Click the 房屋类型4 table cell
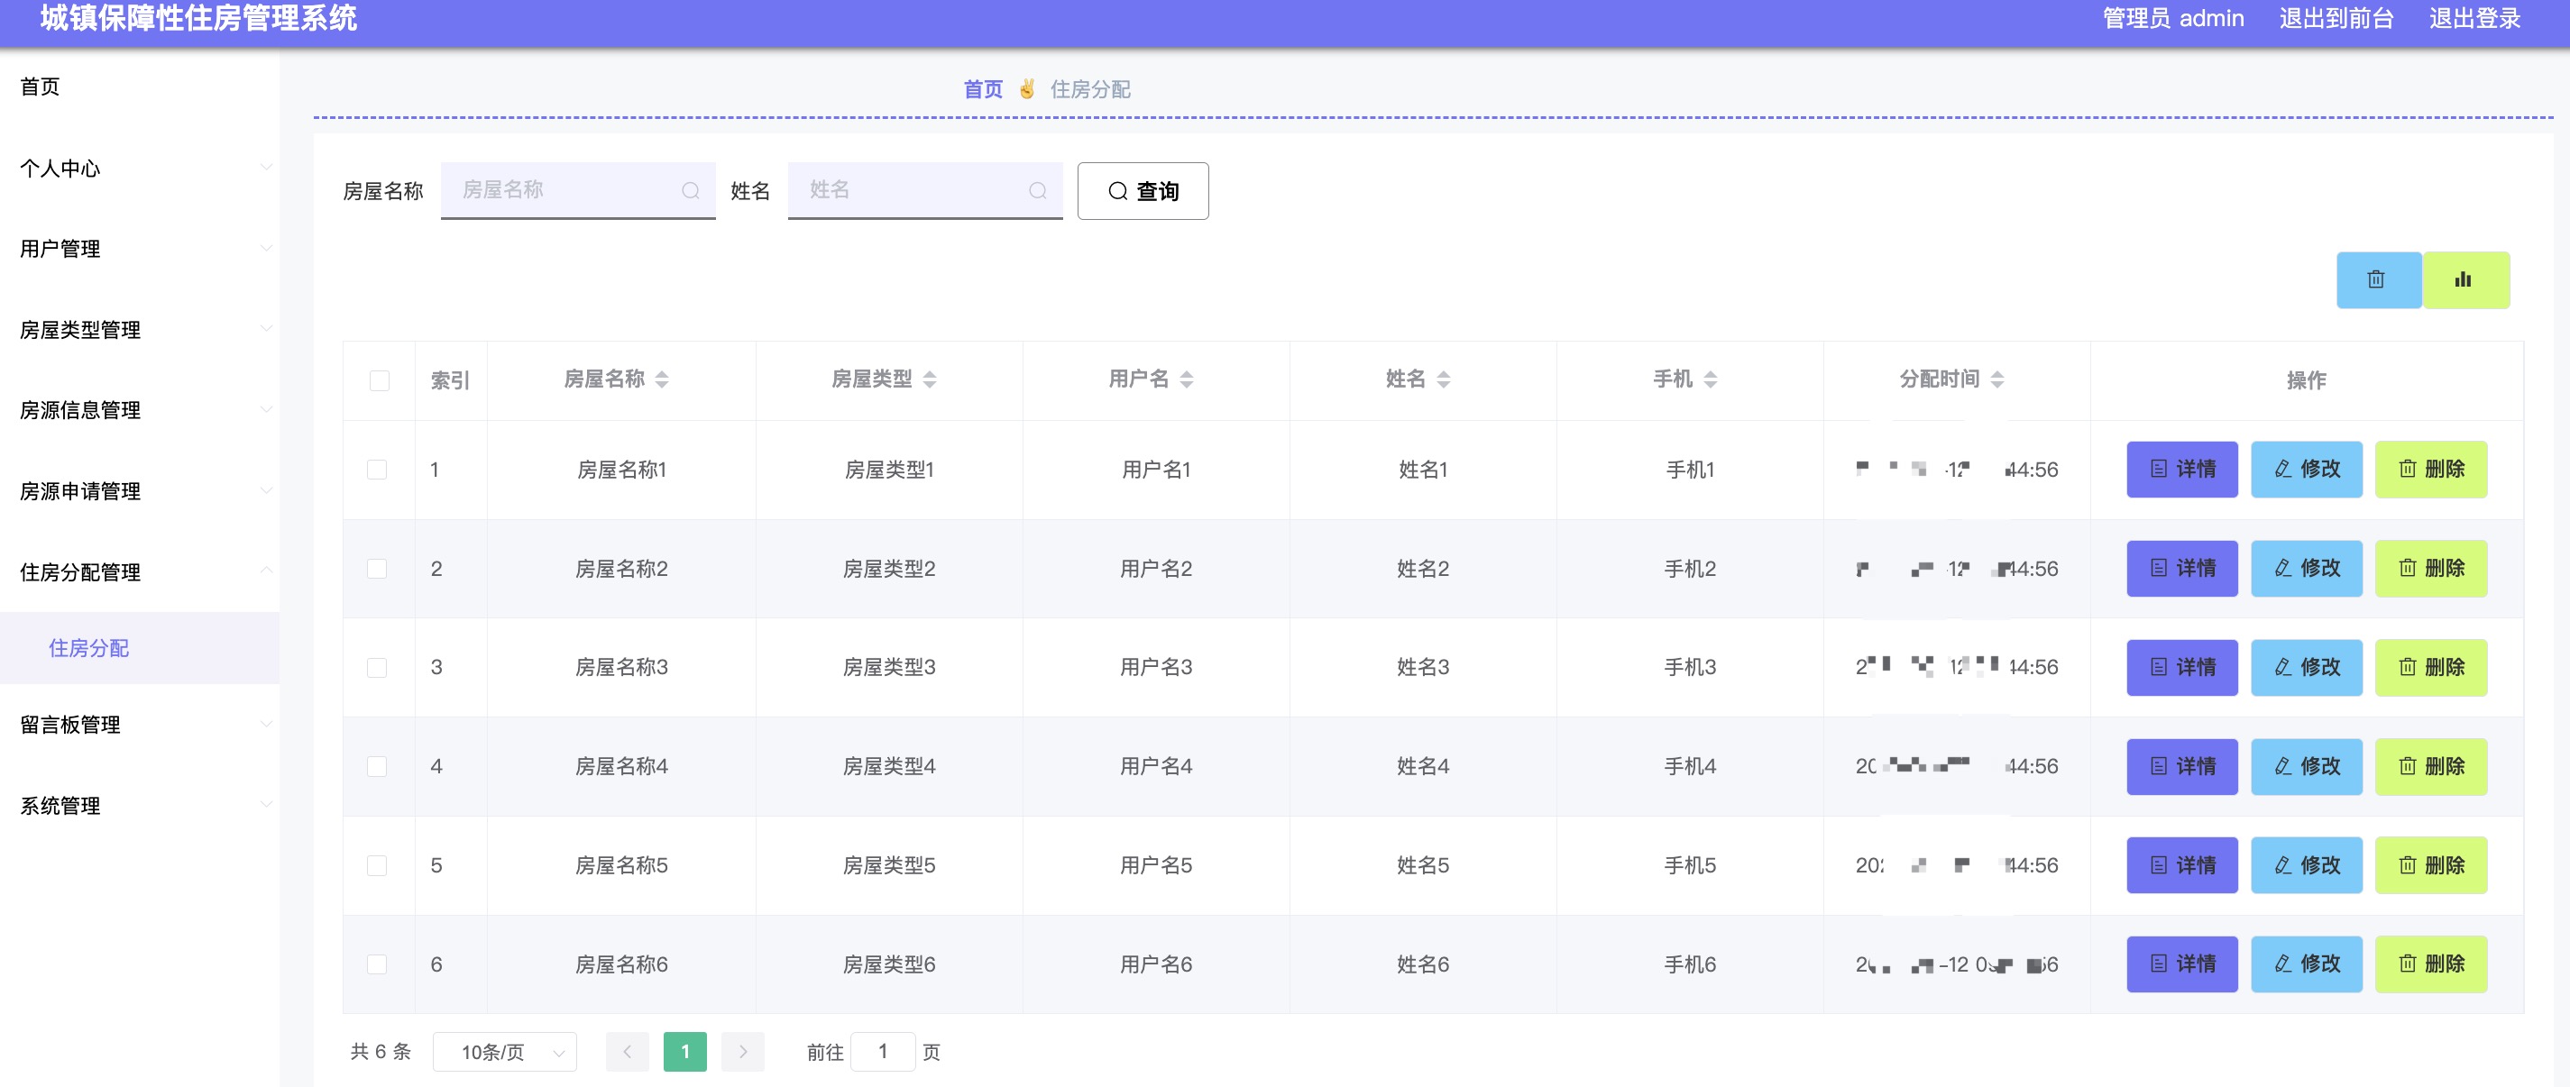Viewport: 2570px width, 1087px height. [888, 766]
